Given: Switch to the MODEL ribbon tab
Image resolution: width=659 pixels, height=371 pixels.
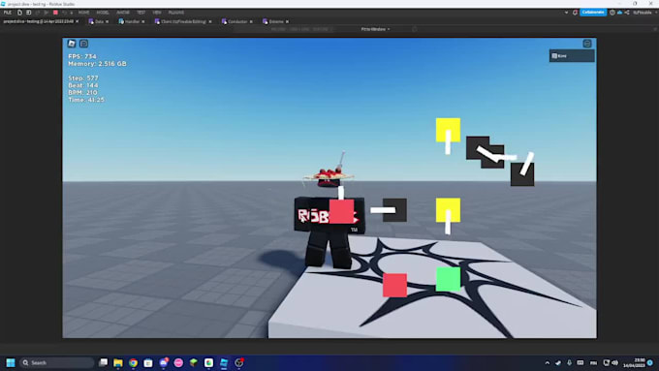Looking at the screenshot, I should 103,13.
